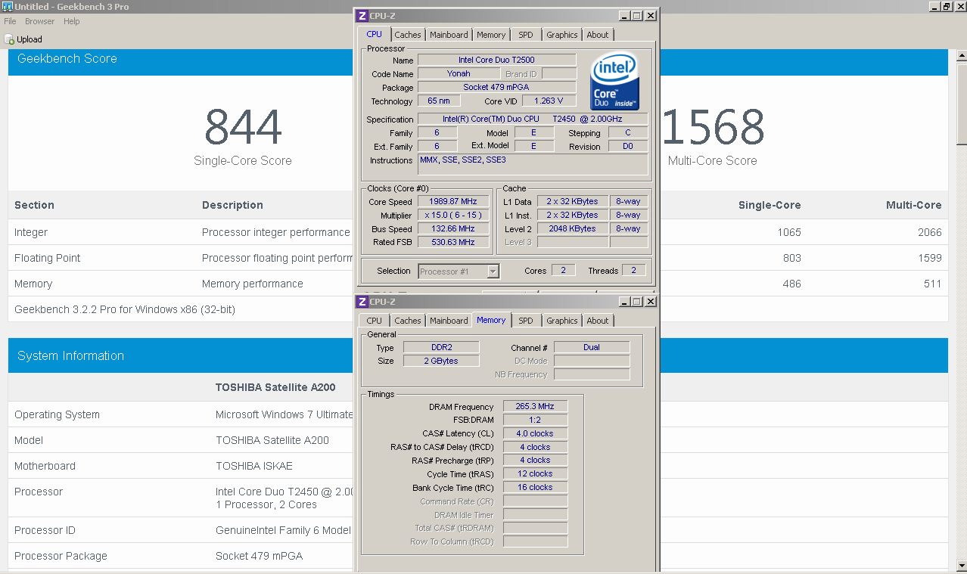The height and width of the screenshot is (574, 967).
Task: Select the CPU tab in top CPU-Z window
Action: click(375, 34)
